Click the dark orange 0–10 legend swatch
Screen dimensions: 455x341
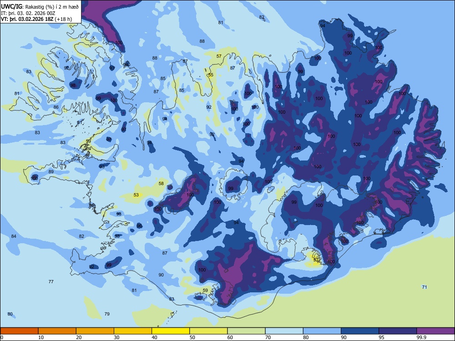[19, 331]
